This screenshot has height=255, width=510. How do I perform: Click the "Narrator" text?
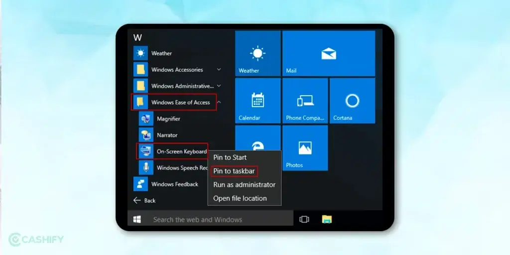167,135
